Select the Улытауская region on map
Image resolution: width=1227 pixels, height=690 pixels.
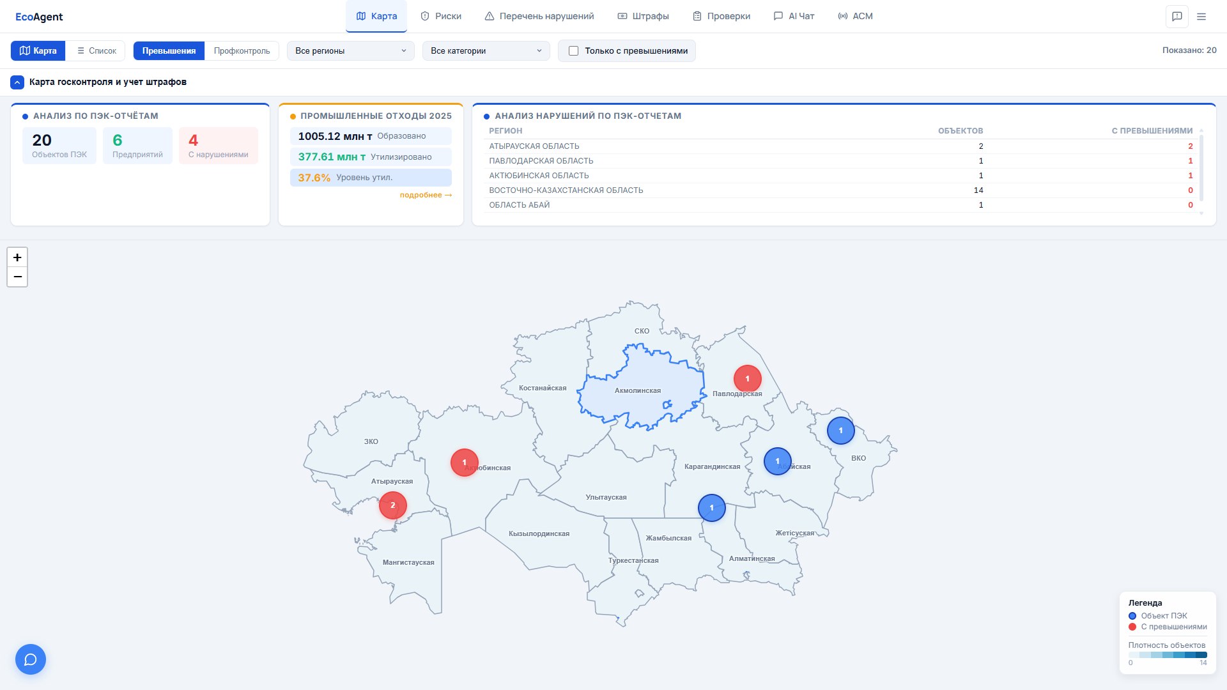point(606,497)
